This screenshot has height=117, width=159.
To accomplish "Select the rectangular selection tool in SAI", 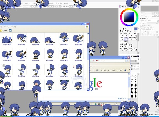I will (120, 29).
